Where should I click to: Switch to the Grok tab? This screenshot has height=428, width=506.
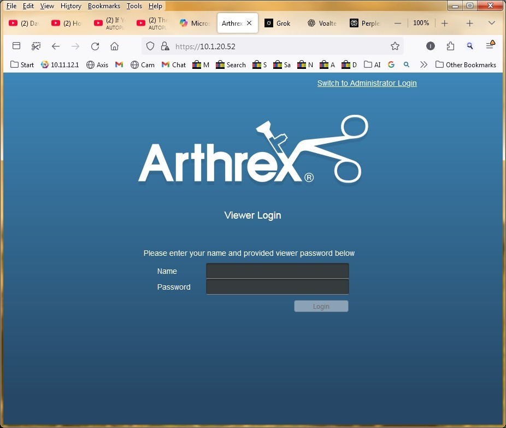coord(278,24)
